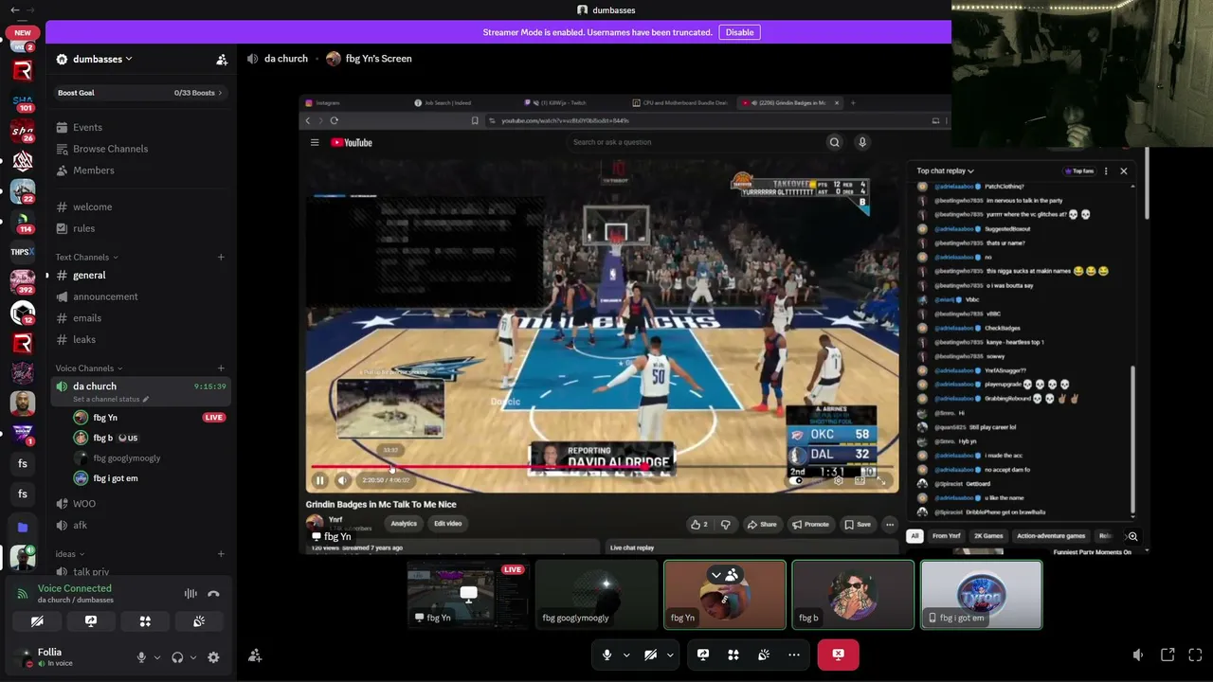Share your screen from the call bar

(703, 655)
